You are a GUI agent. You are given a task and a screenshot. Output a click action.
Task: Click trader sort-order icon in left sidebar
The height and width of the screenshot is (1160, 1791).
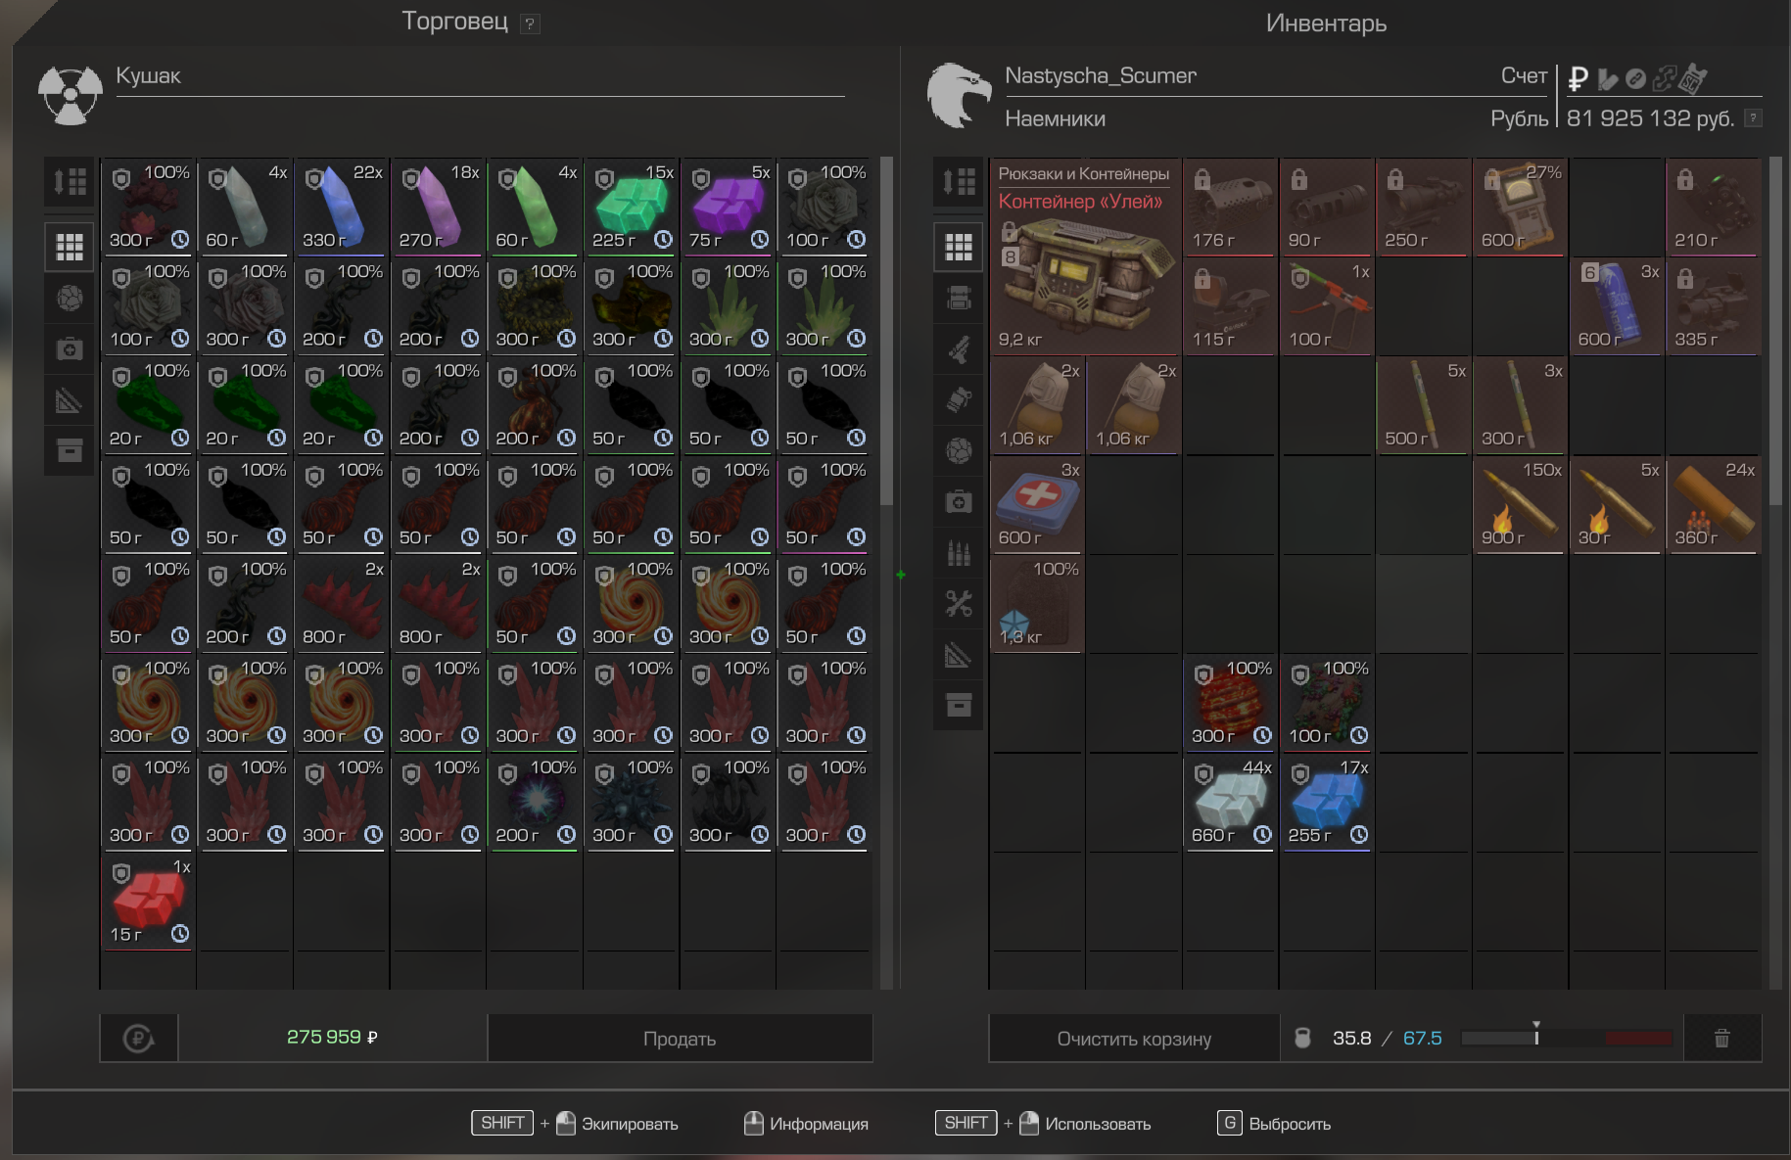click(x=70, y=181)
